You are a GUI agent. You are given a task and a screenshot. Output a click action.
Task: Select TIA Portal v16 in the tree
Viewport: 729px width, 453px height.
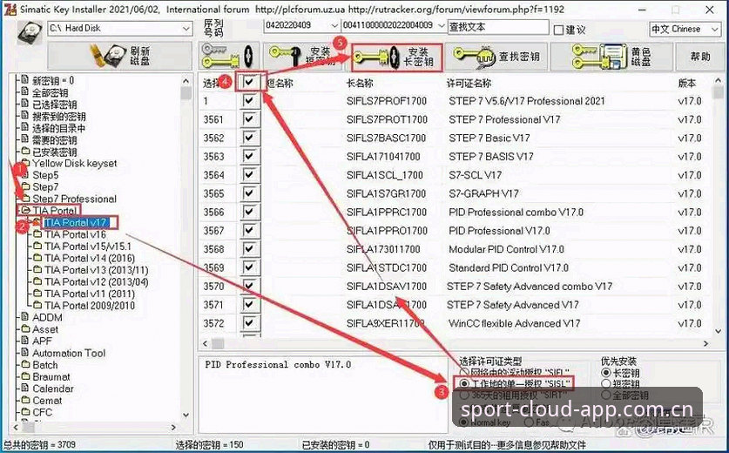tap(75, 234)
